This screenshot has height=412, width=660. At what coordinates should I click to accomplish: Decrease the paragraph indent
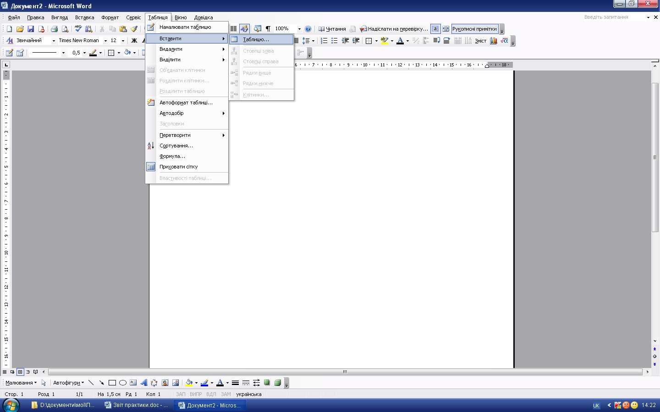(345, 41)
